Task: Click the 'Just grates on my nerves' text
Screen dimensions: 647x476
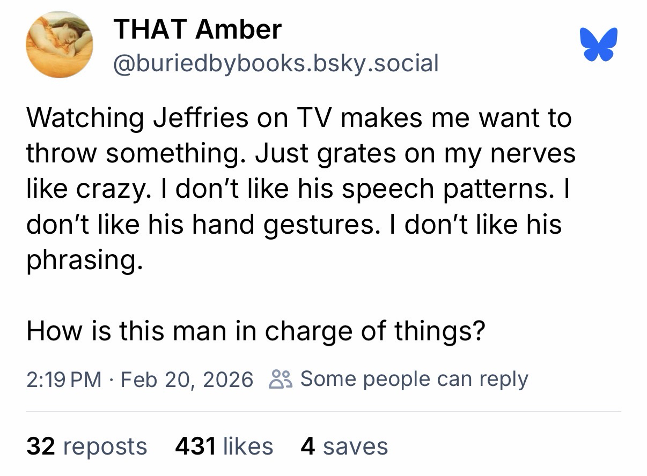Action: click(x=415, y=154)
